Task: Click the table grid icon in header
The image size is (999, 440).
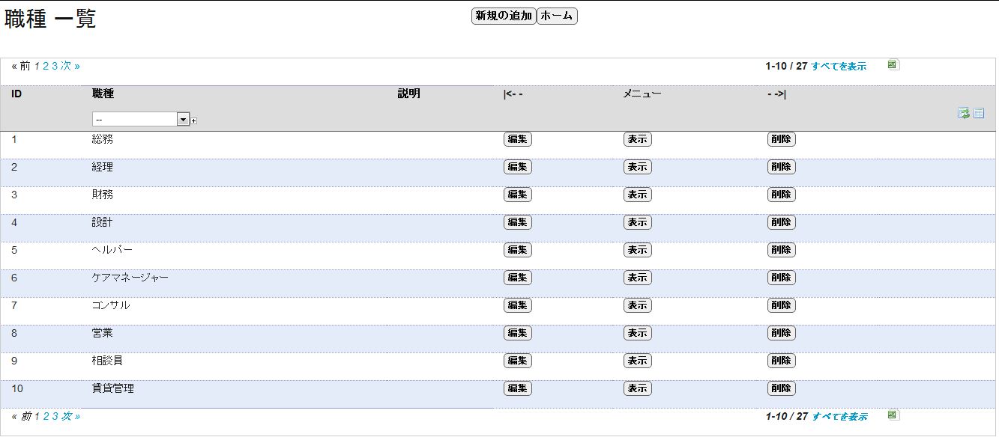Action: point(979,113)
